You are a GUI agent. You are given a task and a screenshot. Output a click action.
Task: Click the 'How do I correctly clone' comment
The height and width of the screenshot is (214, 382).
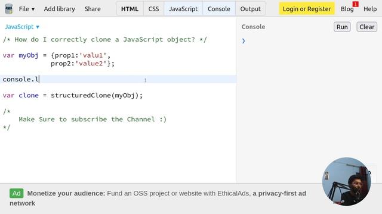(105, 39)
